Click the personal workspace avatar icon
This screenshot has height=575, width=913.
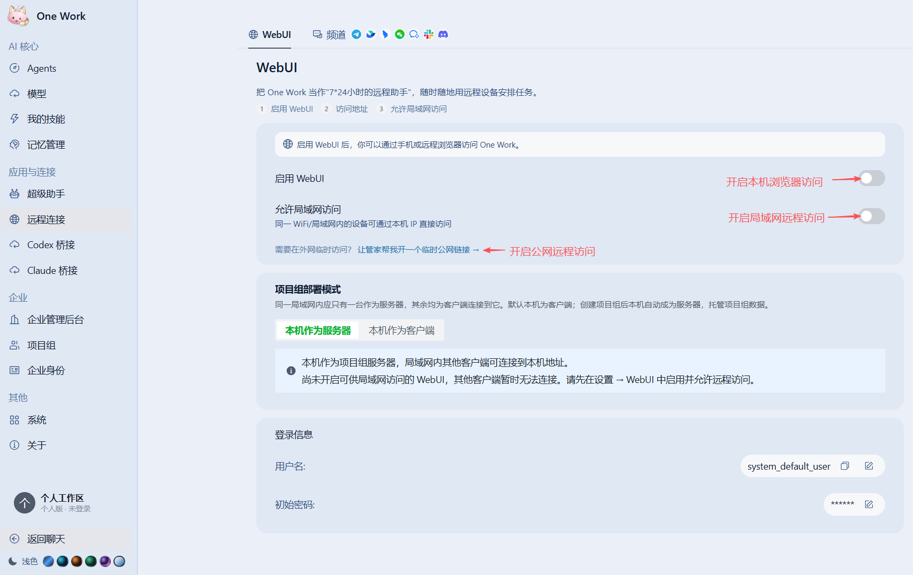[x=25, y=503]
